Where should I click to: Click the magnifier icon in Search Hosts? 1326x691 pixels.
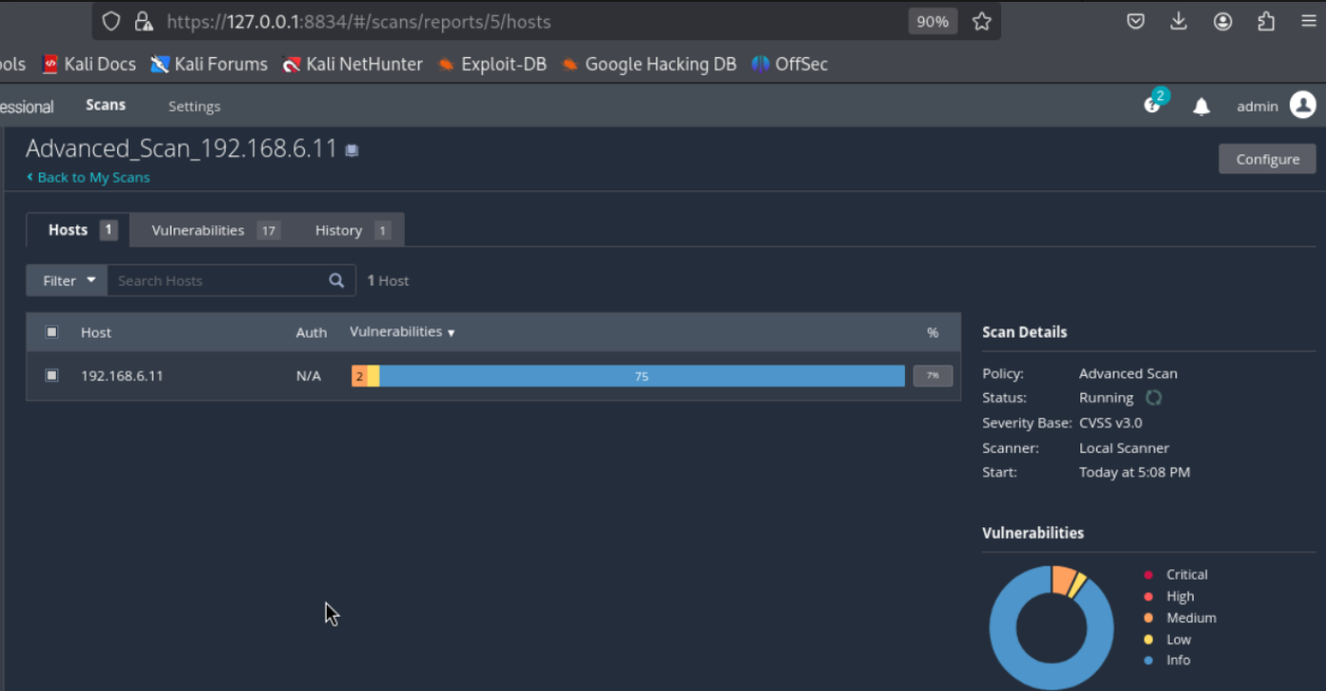tap(336, 281)
